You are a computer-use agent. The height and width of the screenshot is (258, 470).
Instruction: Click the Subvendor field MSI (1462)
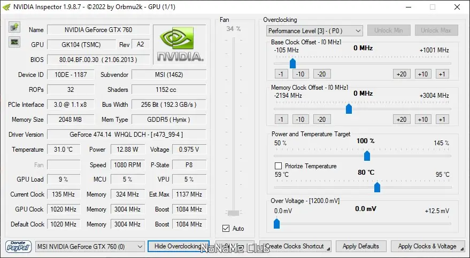tap(169, 75)
